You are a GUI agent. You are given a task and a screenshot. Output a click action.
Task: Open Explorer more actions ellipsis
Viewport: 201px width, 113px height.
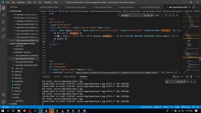tap(36, 7)
